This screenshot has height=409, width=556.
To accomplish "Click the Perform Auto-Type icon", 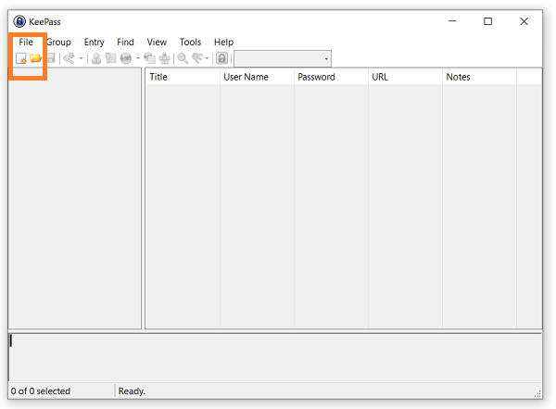I will pos(165,58).
